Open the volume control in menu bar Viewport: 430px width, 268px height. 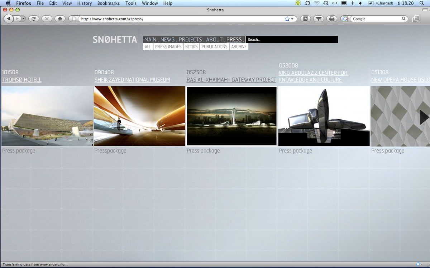pos(360,3)
